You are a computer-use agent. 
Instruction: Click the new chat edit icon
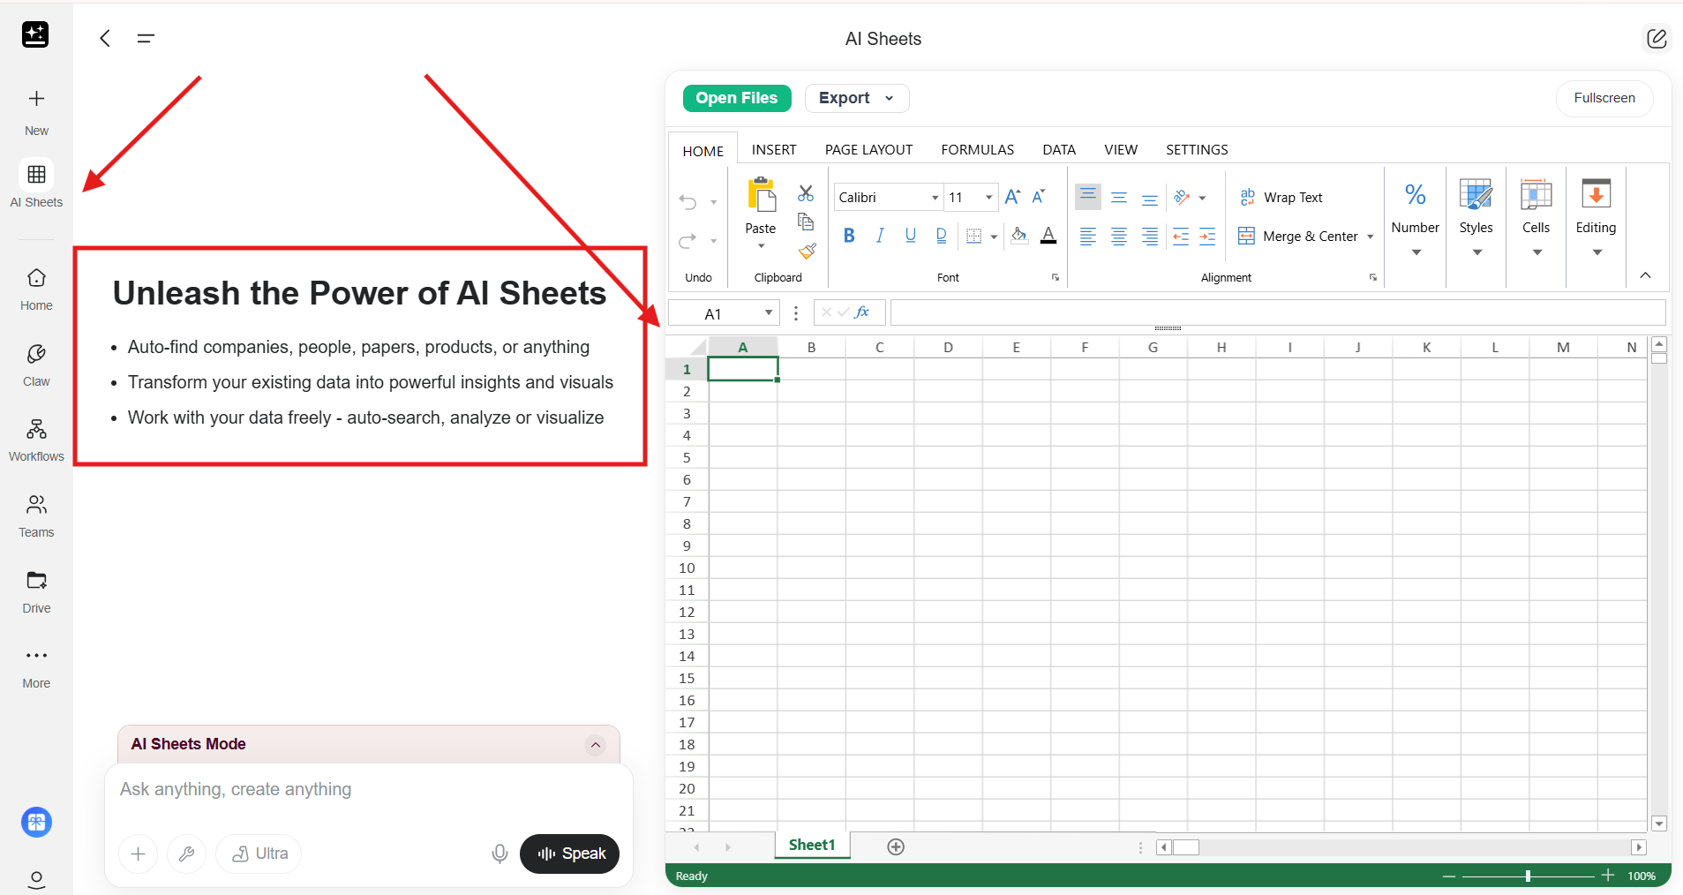click(1657, 39)
